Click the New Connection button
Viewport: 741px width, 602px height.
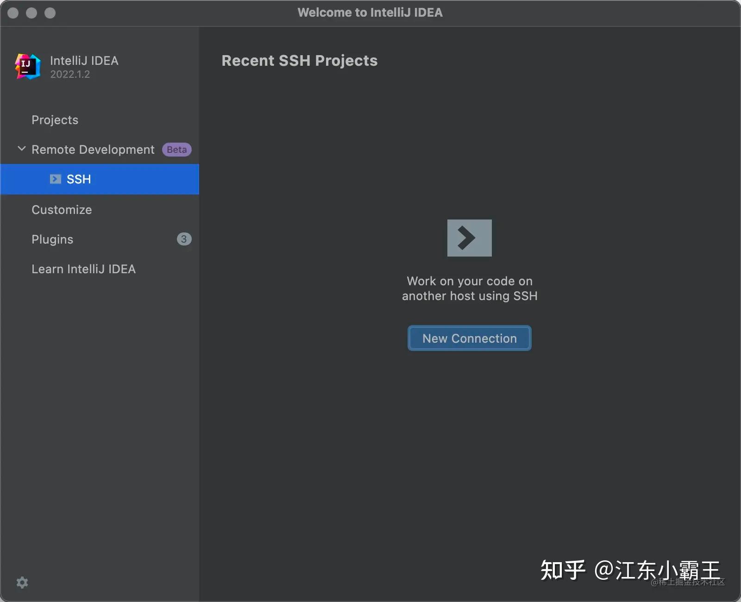point(469,338)
